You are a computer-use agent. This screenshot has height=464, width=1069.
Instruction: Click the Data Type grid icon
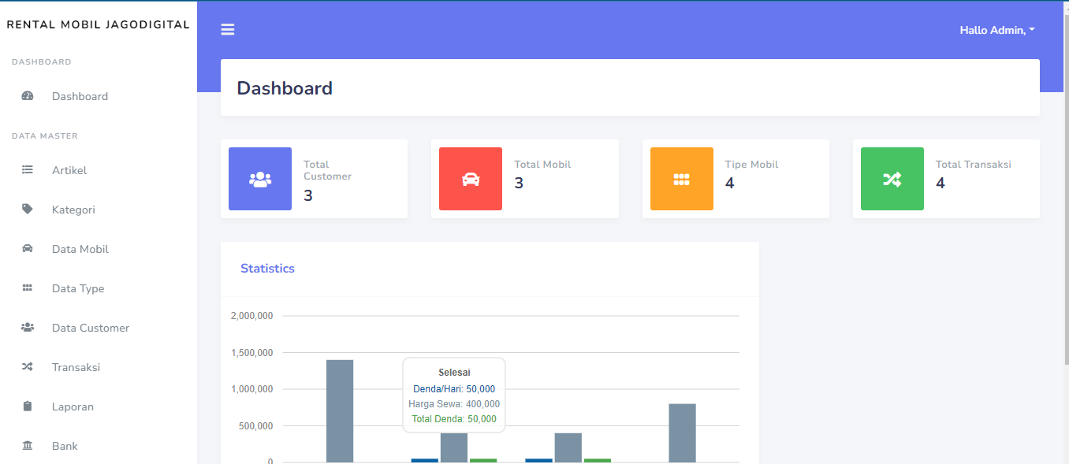click(28, 288)
